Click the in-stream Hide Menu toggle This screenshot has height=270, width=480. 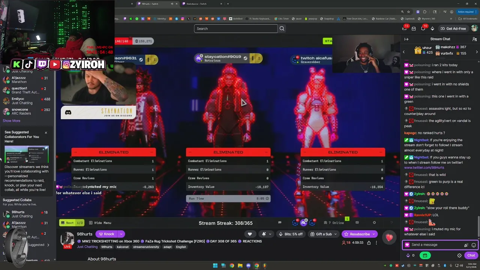pos(100,223)
